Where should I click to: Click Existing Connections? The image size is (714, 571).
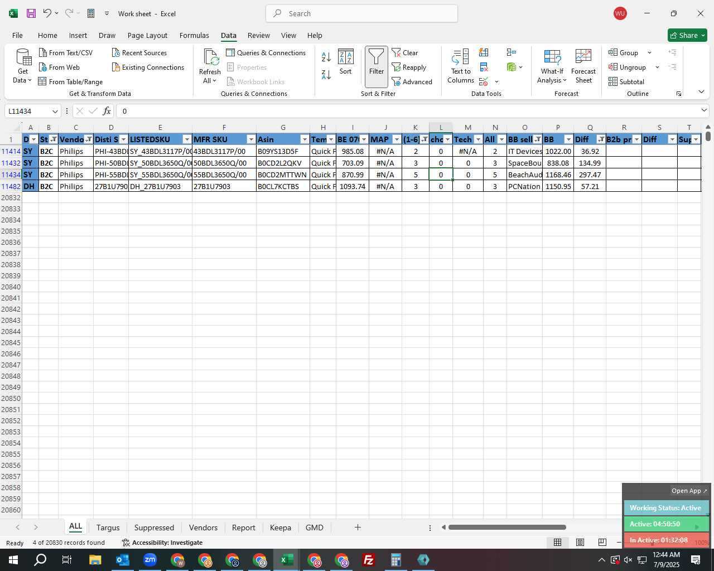148,67
